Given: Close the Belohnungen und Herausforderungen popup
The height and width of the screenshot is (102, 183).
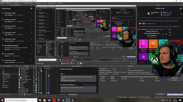Looking at the screenshot, I should (x=166, y=34).
